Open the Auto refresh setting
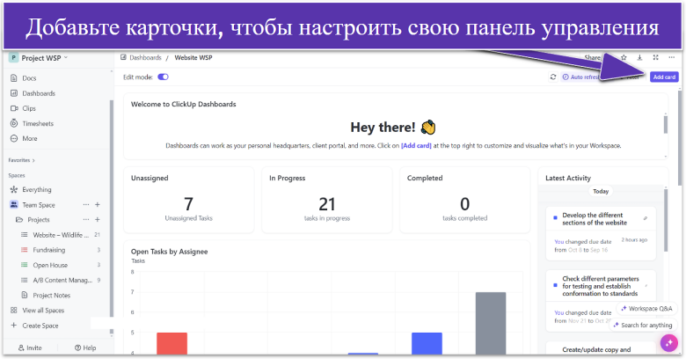 click(581, 77)
